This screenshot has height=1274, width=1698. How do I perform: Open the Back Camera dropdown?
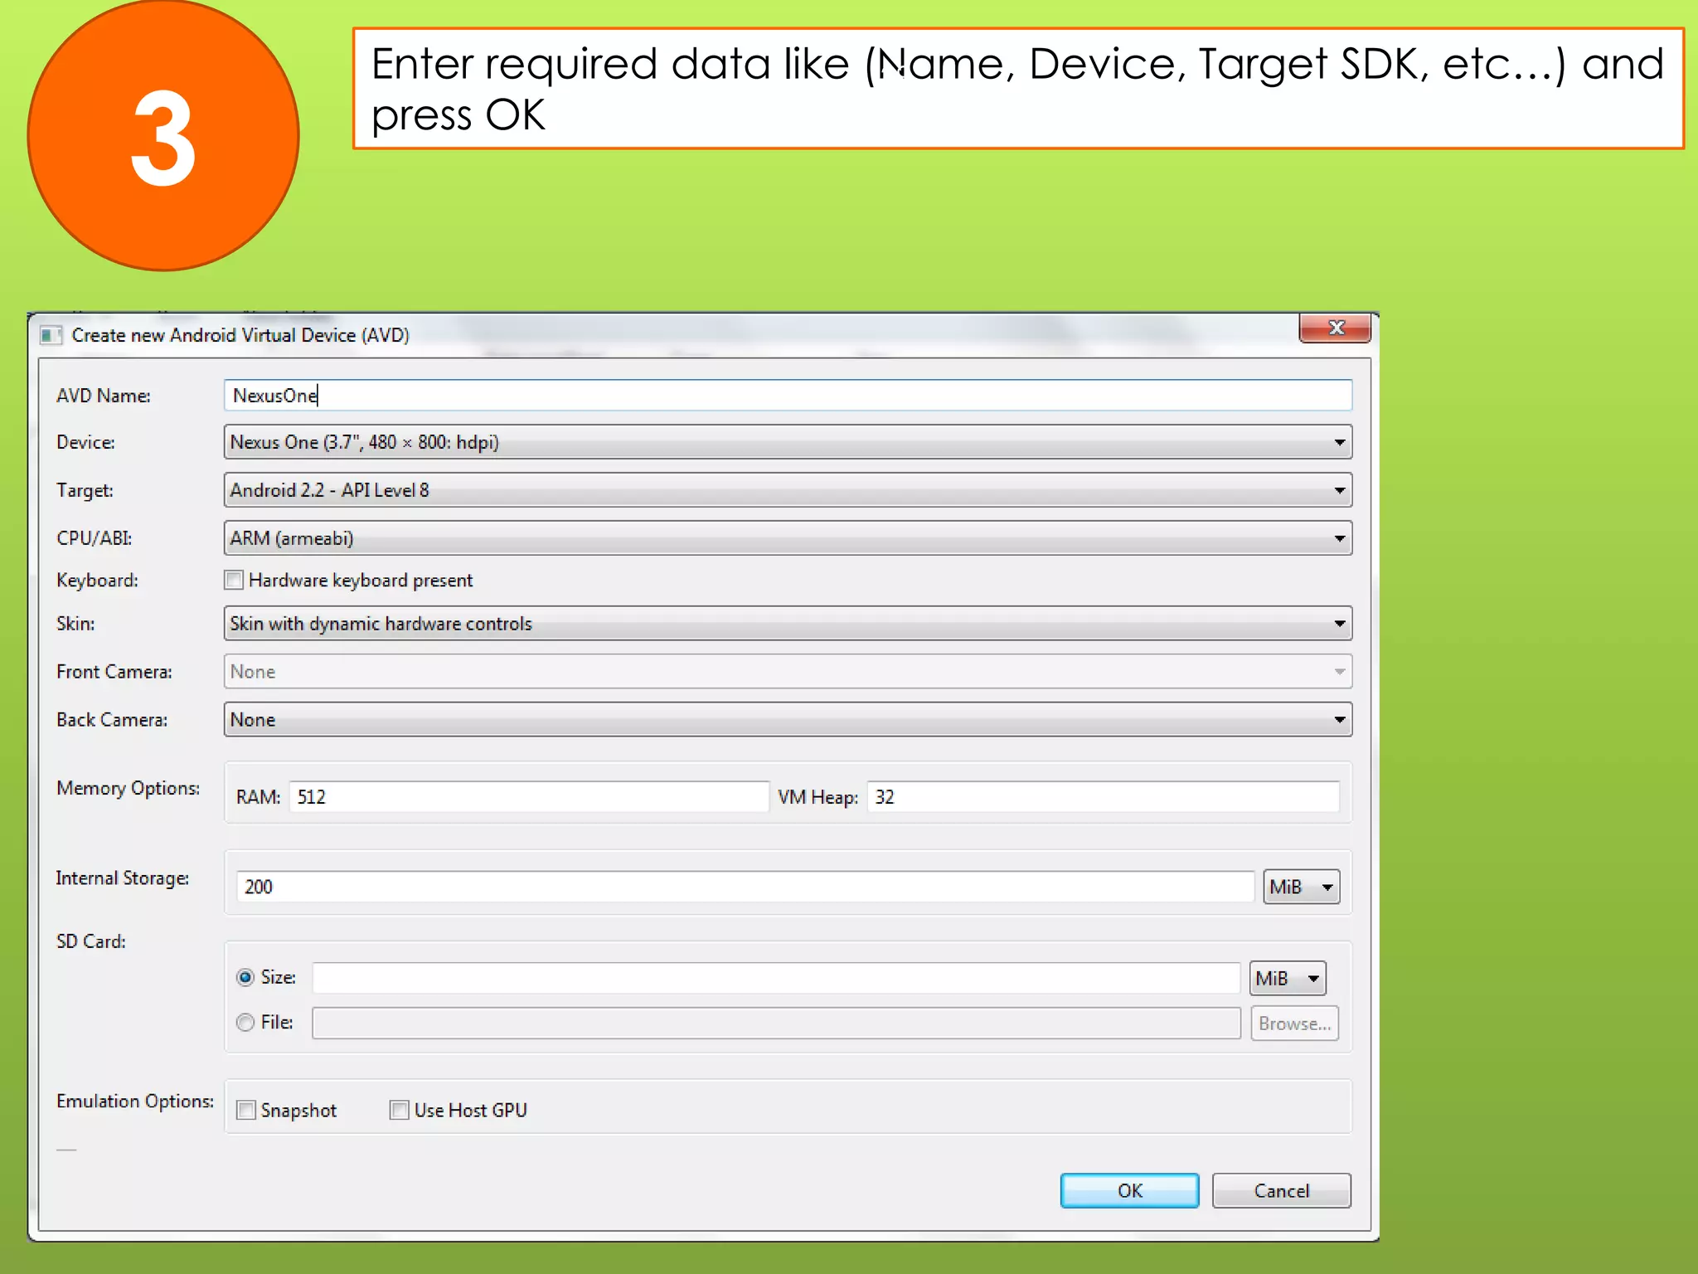point(788,720)
